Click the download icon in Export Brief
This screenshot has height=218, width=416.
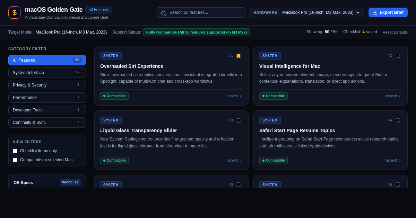(375, 12)
